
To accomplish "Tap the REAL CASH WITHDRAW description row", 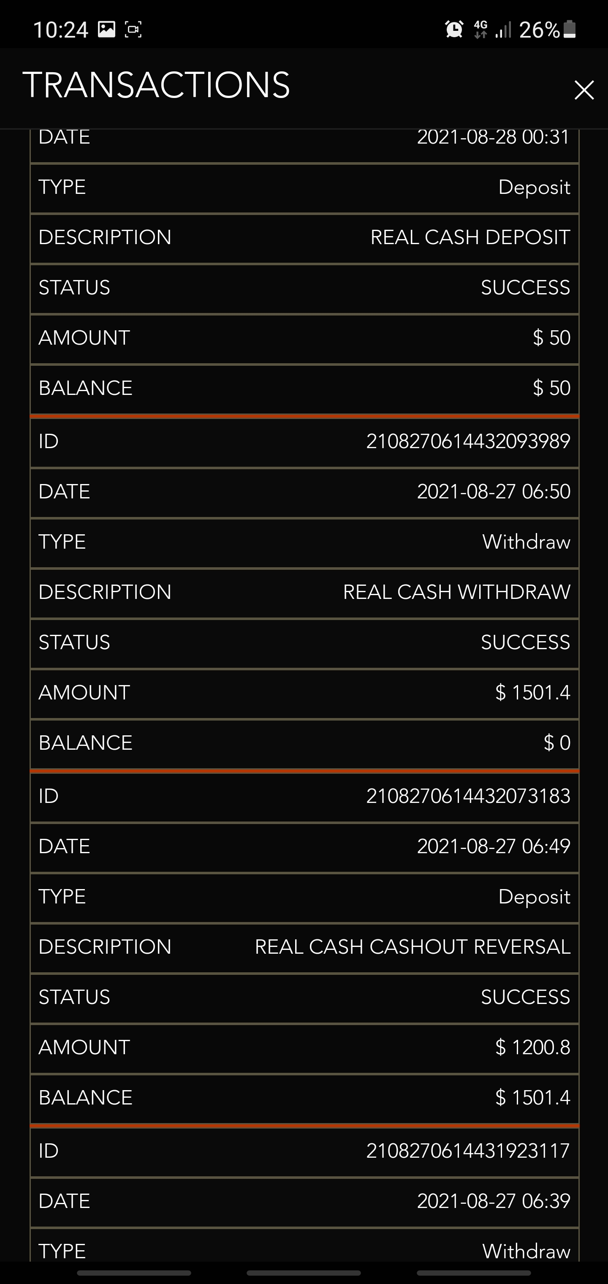I will pyautogui.click(x=456, y=592).
